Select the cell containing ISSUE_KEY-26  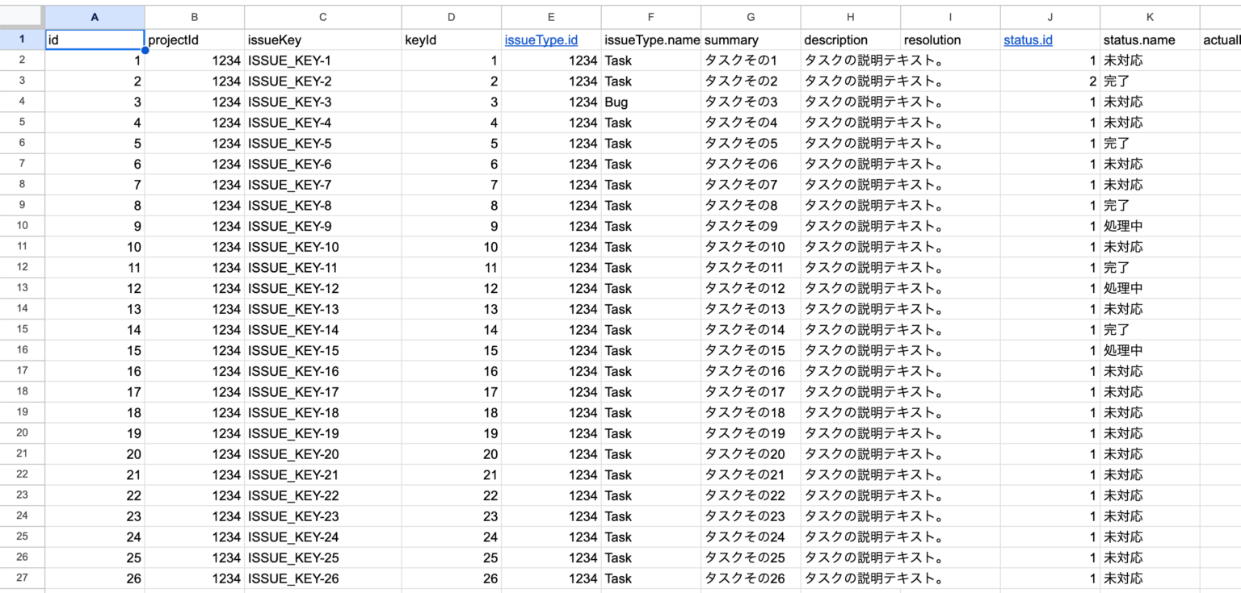(x=293, y=578)
